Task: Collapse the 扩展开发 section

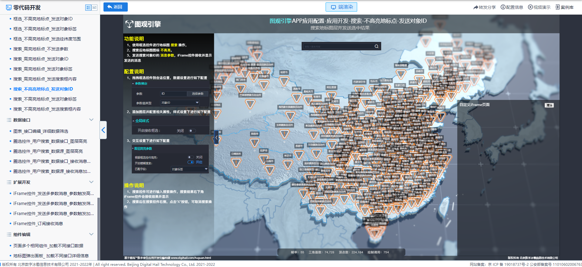Action: (91, 182)
